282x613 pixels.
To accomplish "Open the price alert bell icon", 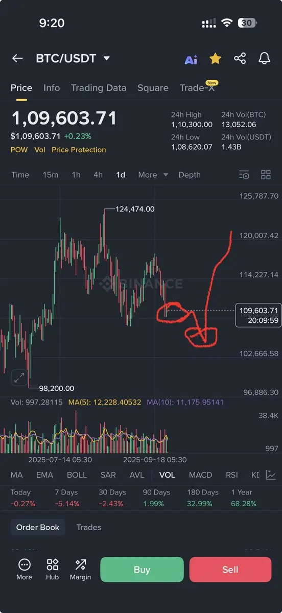I will (264, 58).
